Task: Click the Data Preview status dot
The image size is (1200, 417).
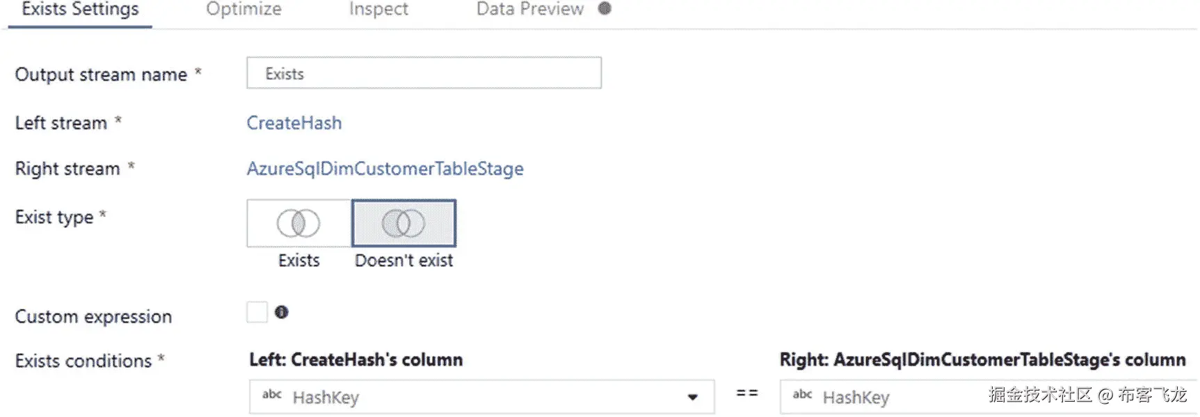Action: pyautogui.click(x=605, y=8)
